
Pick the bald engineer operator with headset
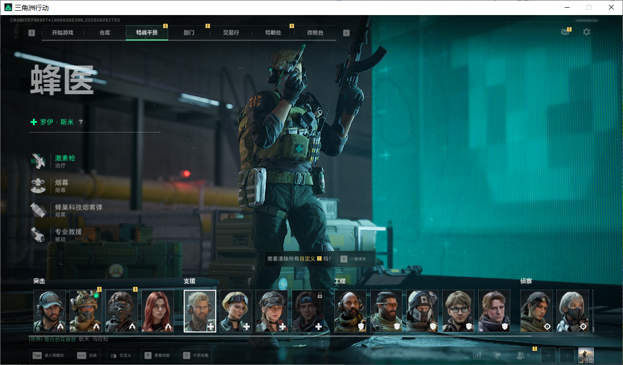click(350, 311)
